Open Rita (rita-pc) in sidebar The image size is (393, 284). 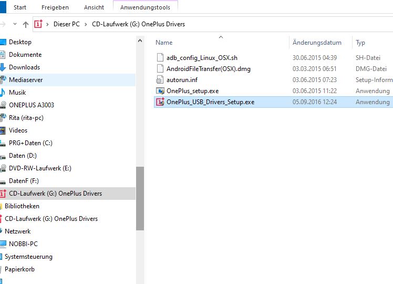[26, 118]
